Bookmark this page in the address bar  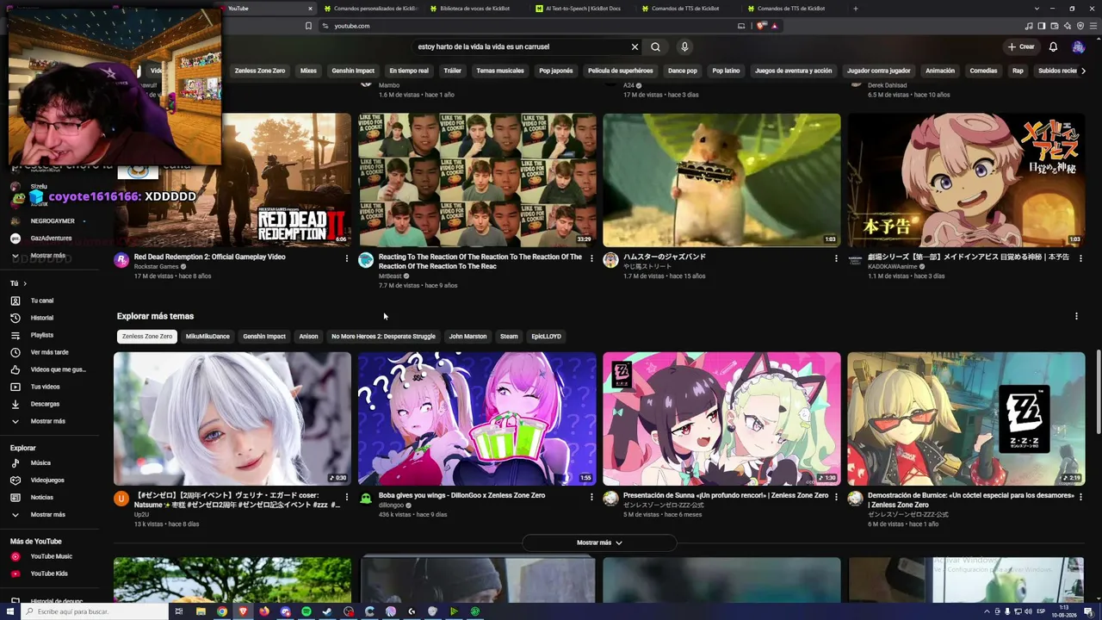pyautogui.click(x=308, y=26)
